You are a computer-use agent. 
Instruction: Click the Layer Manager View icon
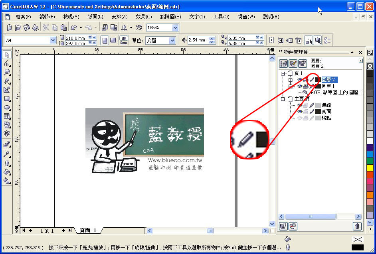pos(303,64)
